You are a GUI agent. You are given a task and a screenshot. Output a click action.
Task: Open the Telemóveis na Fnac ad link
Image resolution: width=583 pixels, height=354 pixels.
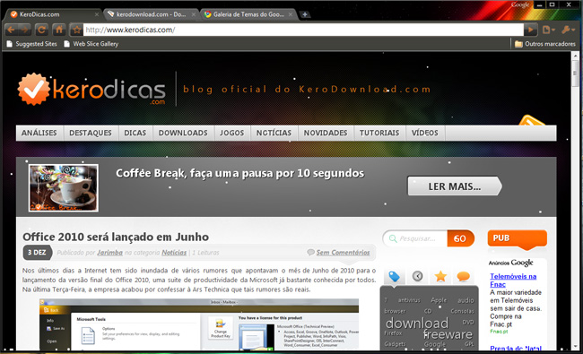(513, 281)
